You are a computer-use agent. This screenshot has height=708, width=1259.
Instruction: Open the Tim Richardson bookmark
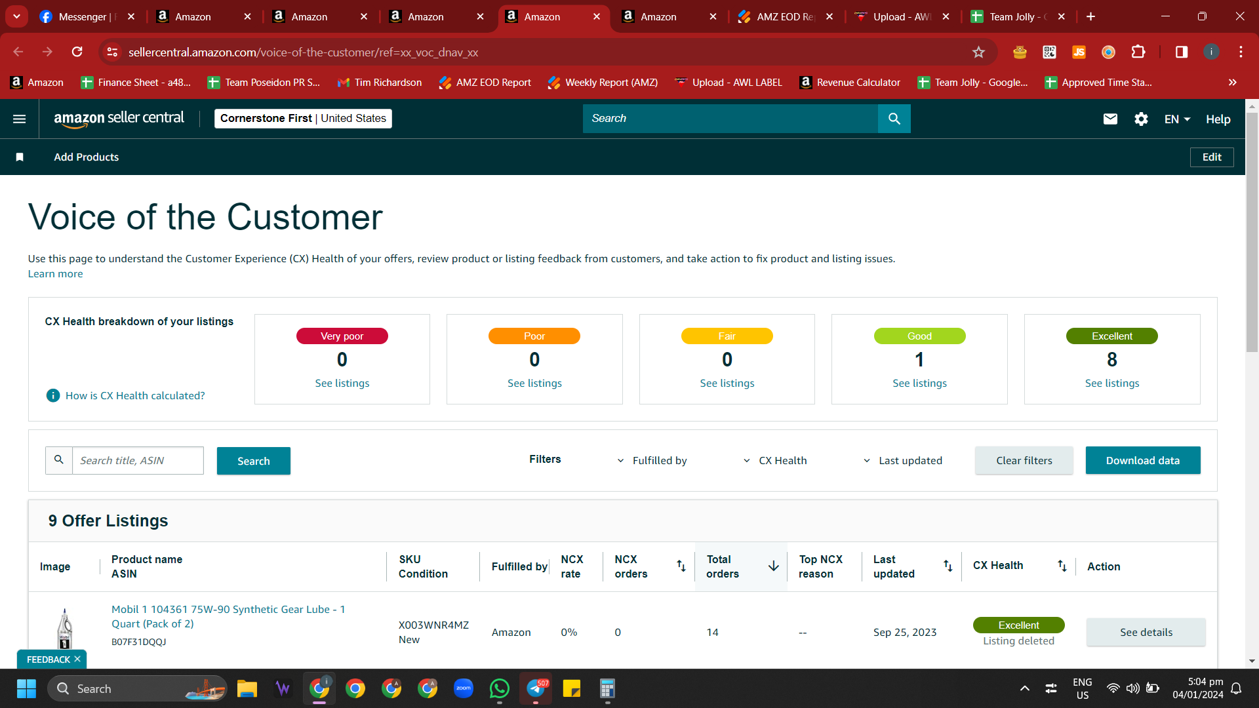[379, 82]
